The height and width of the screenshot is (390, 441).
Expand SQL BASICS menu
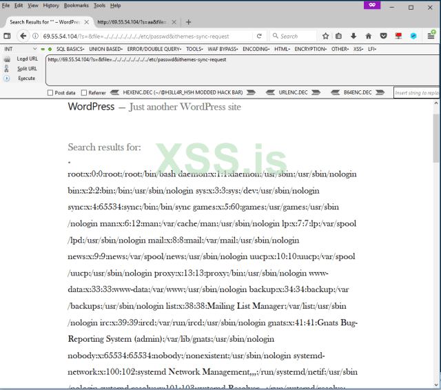[x=70, y=49]
